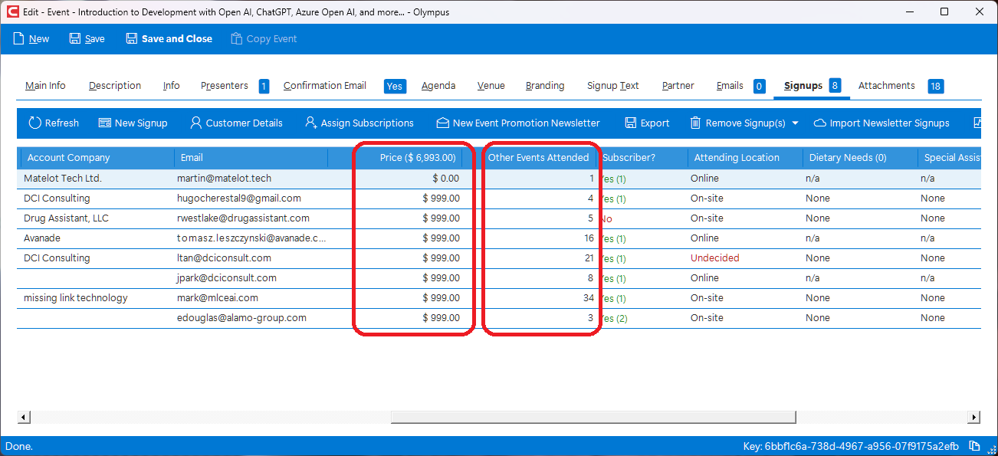Image resolution: width=998 pixels, height=456 pixels.
Task: Click the tomasz.leszczynski@avanade email cell
Action: tap(251, 238)
